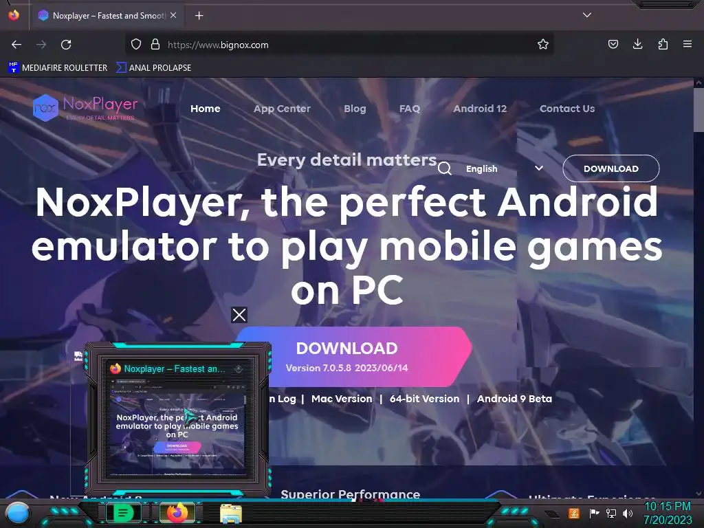
Task: Click the site search magnifier icon
Action: tap(445, 169)
